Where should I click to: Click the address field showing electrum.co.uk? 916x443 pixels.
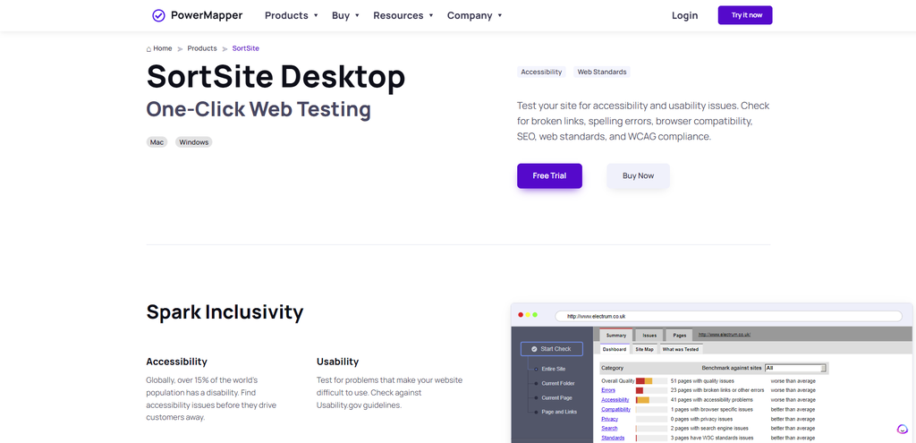(x=728, y=316)
